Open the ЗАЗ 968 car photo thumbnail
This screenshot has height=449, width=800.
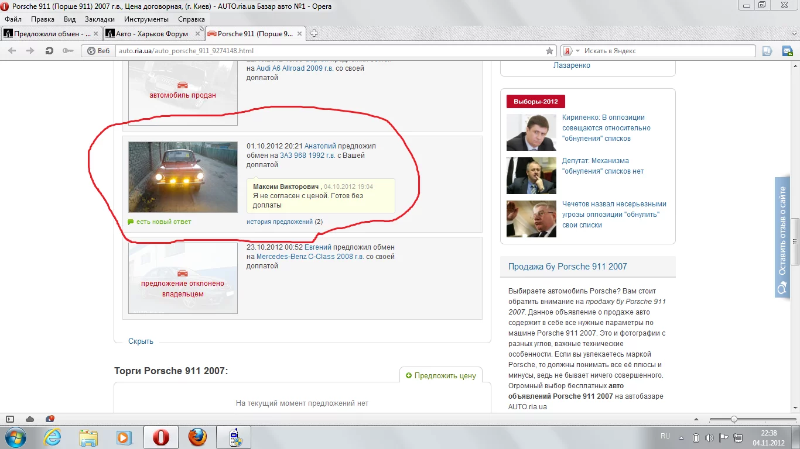(x=183, y=177)
